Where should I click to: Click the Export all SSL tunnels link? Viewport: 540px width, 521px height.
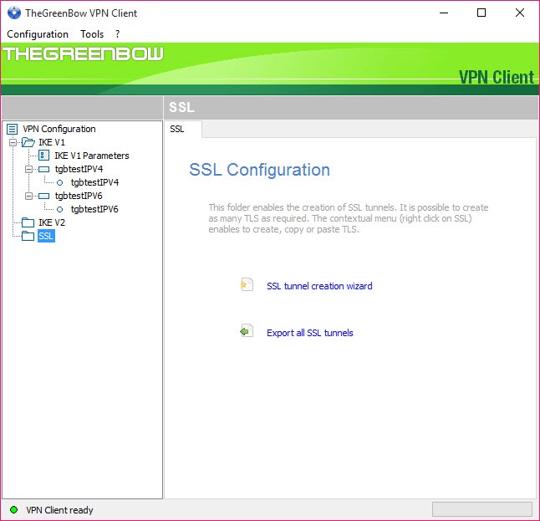click(309, 333)
